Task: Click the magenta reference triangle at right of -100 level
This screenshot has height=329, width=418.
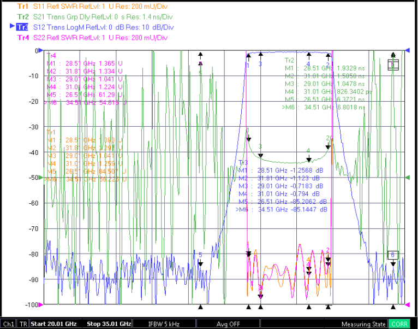Action: 408,304
